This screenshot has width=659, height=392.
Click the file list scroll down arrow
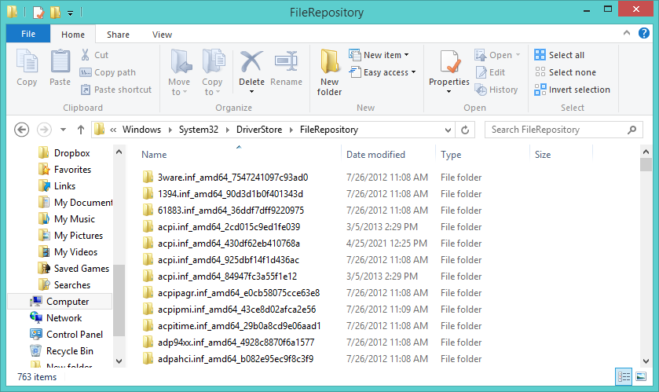coord(646,361)
